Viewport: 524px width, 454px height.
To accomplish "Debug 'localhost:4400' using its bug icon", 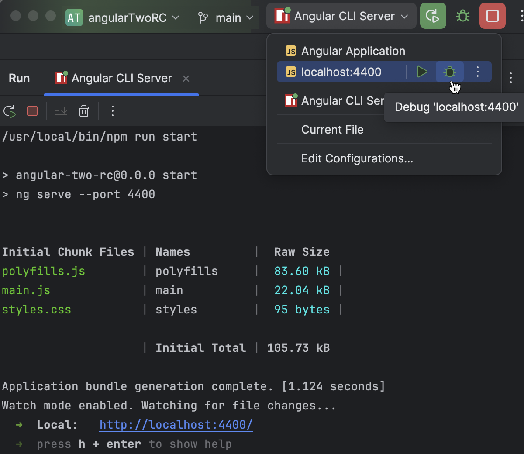I will click(449, 72).
